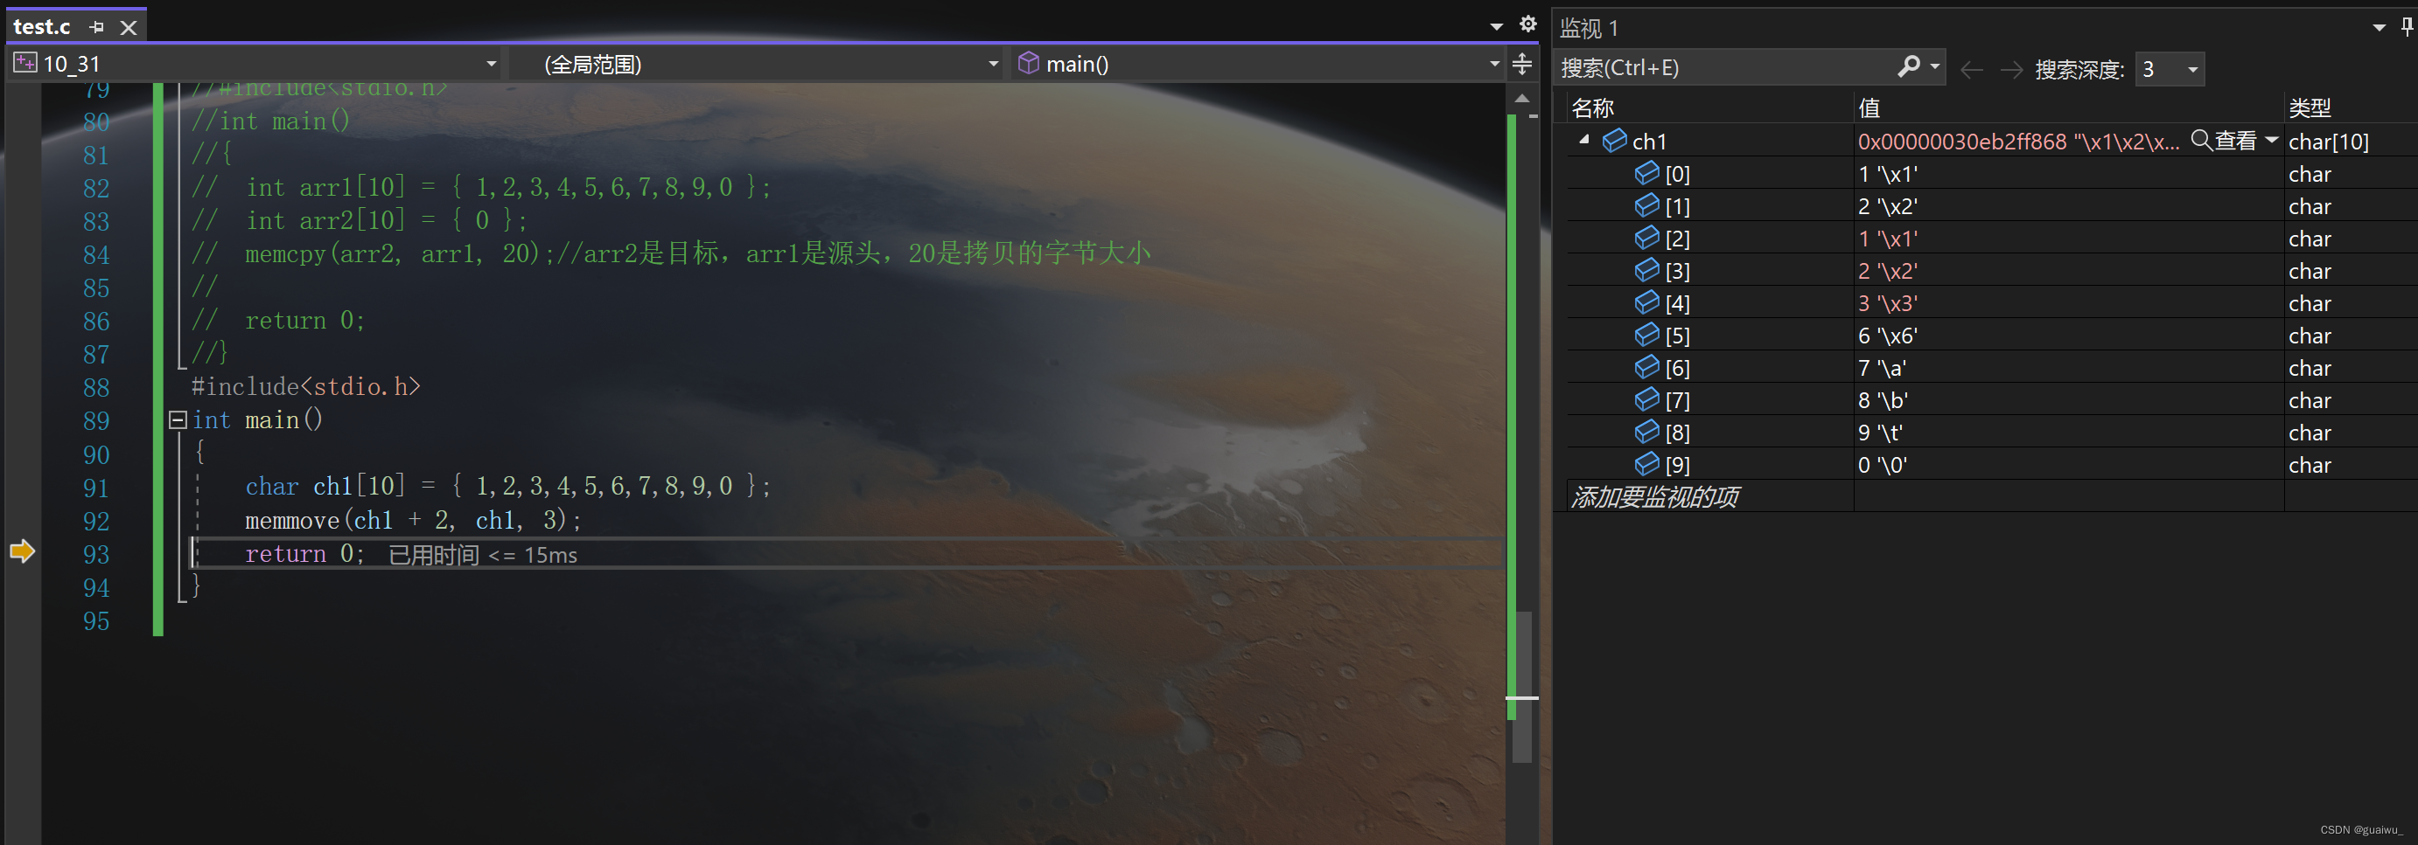Toggle a breakpoint on line 92 margin
The width and height of the screenshot is (2418, 845).
[x=24, y=522]
